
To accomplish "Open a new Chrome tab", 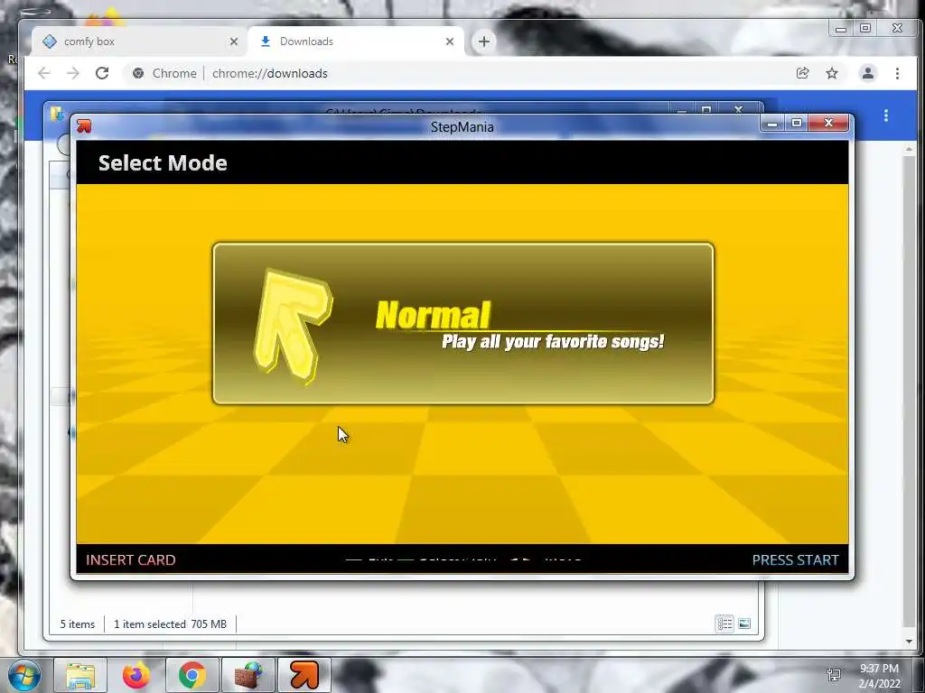I will click(484, 42).
